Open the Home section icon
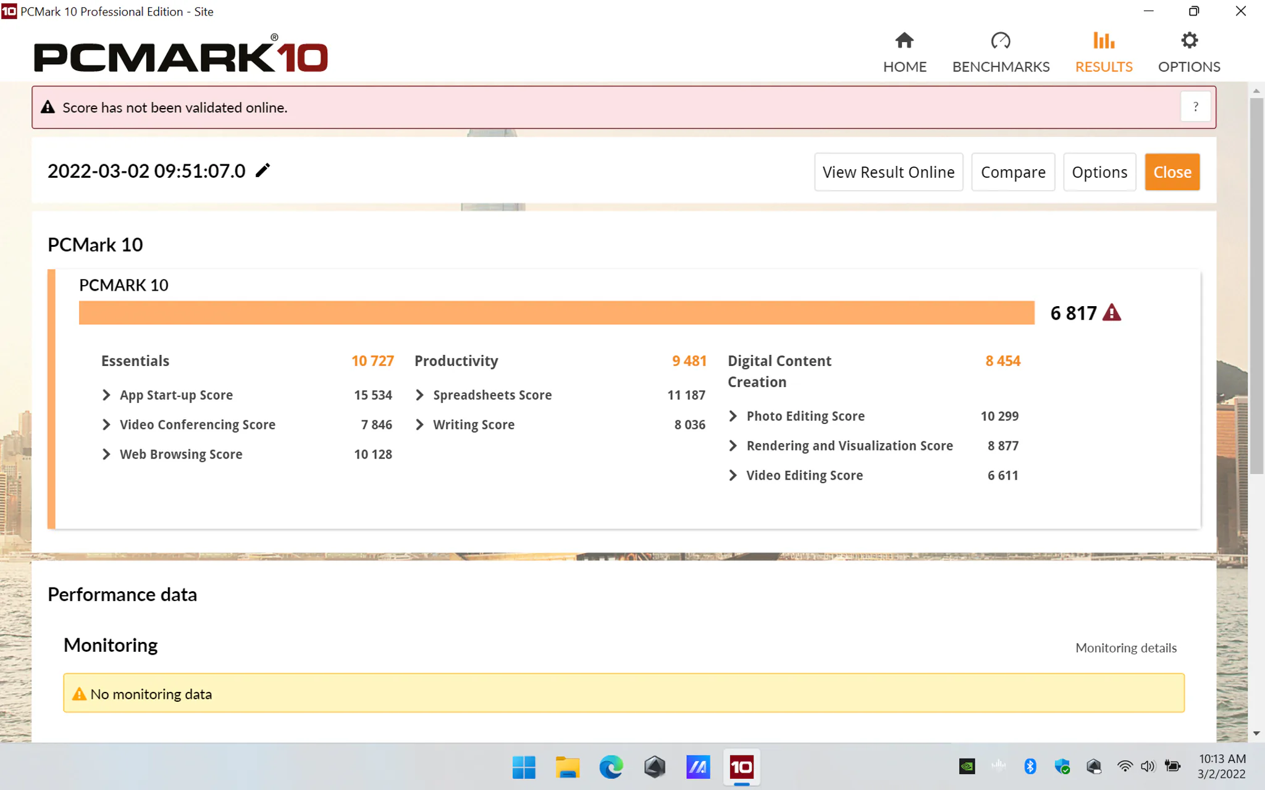1265x790 pixels. coord(904,41)
